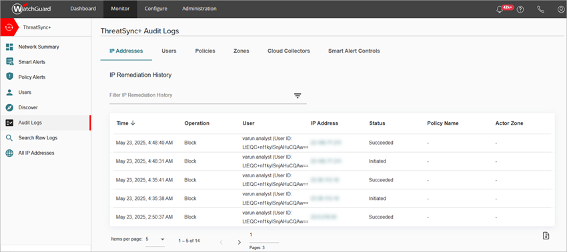
Task: Click Block operation in 2:50:37 AM row
Action: [x=190, y=217]
